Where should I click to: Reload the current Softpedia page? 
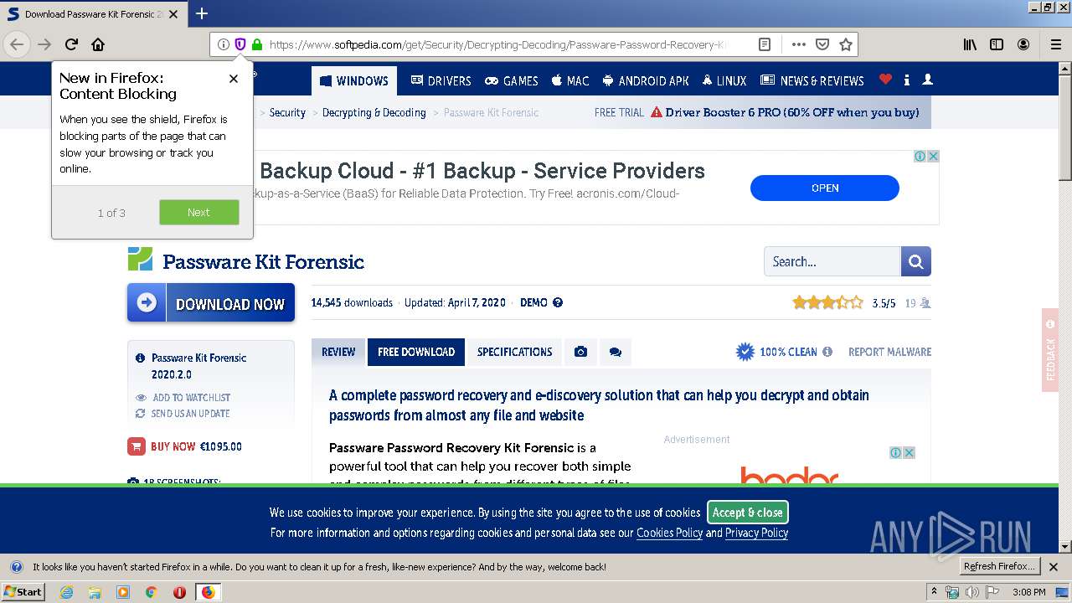[x=71, y=44]
